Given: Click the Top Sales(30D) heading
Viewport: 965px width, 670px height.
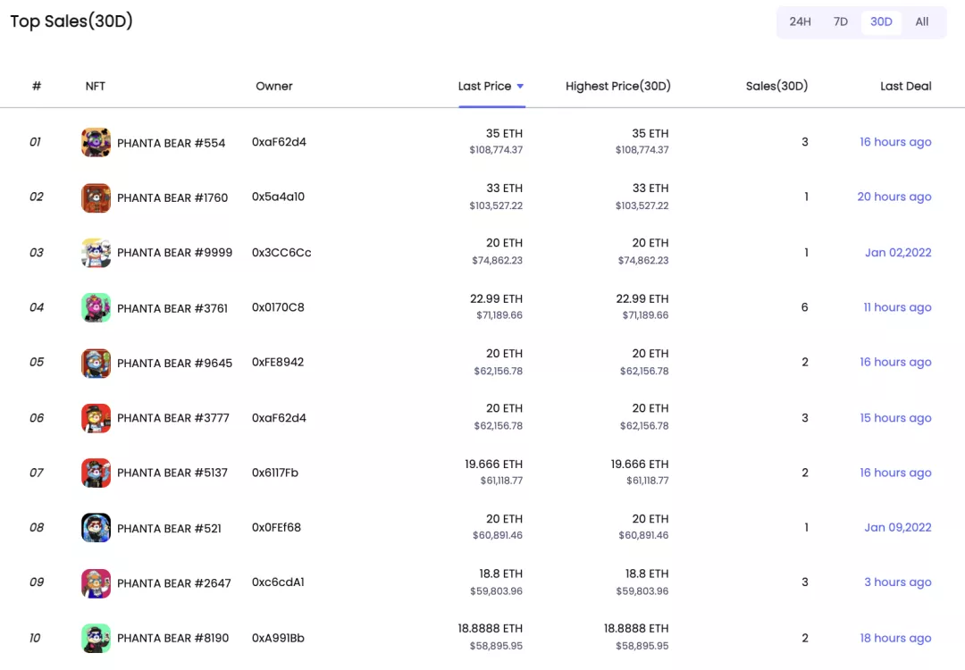Looking at the screenshot, I should point(71,21).
